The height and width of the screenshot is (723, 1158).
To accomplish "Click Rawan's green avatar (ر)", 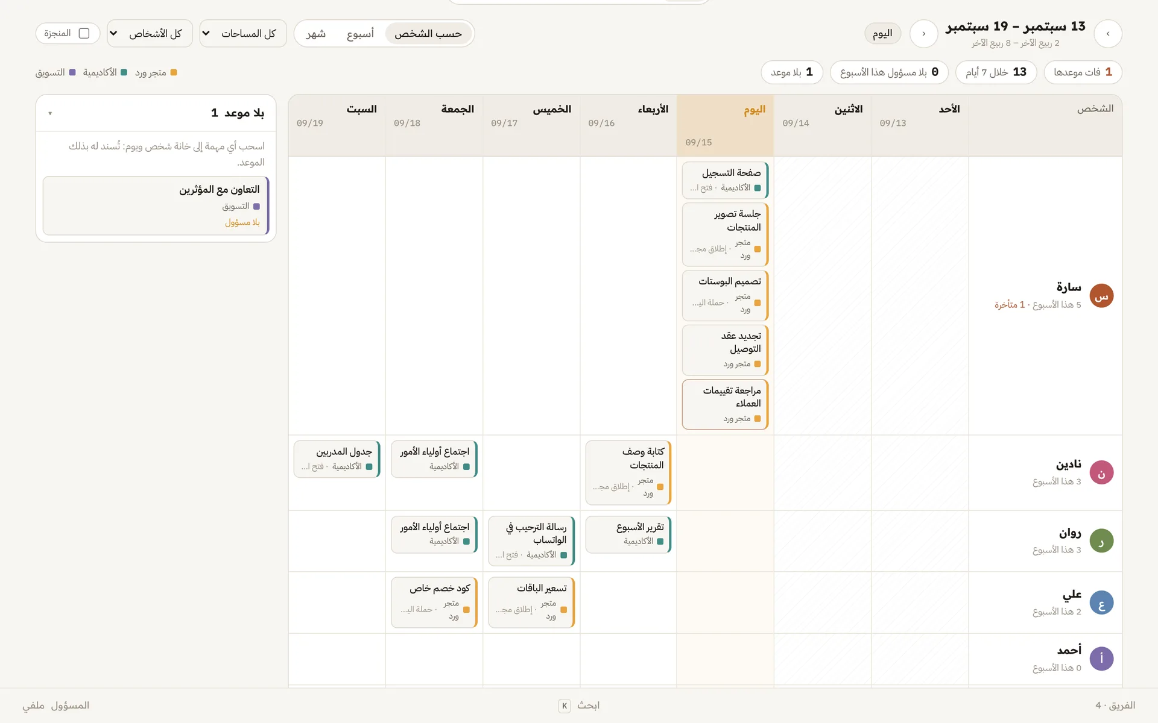I will [1101, 541].
